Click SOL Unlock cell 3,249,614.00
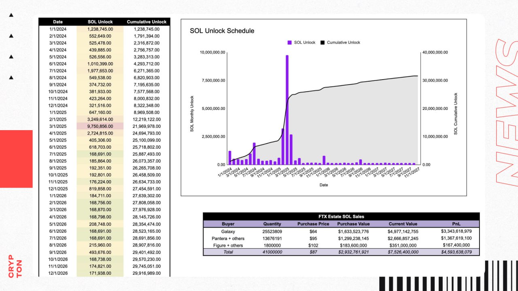 [x=100, y=119]
